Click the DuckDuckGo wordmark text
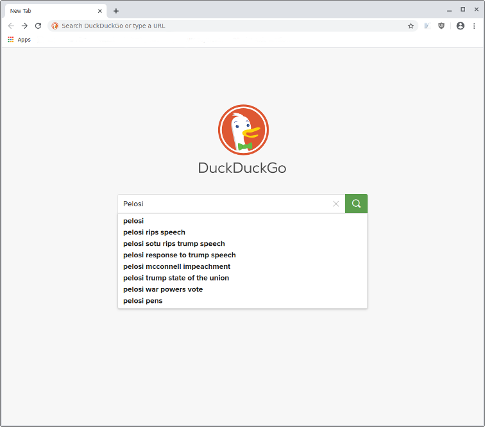The image size is (485, 427). (x=242, y=168)
